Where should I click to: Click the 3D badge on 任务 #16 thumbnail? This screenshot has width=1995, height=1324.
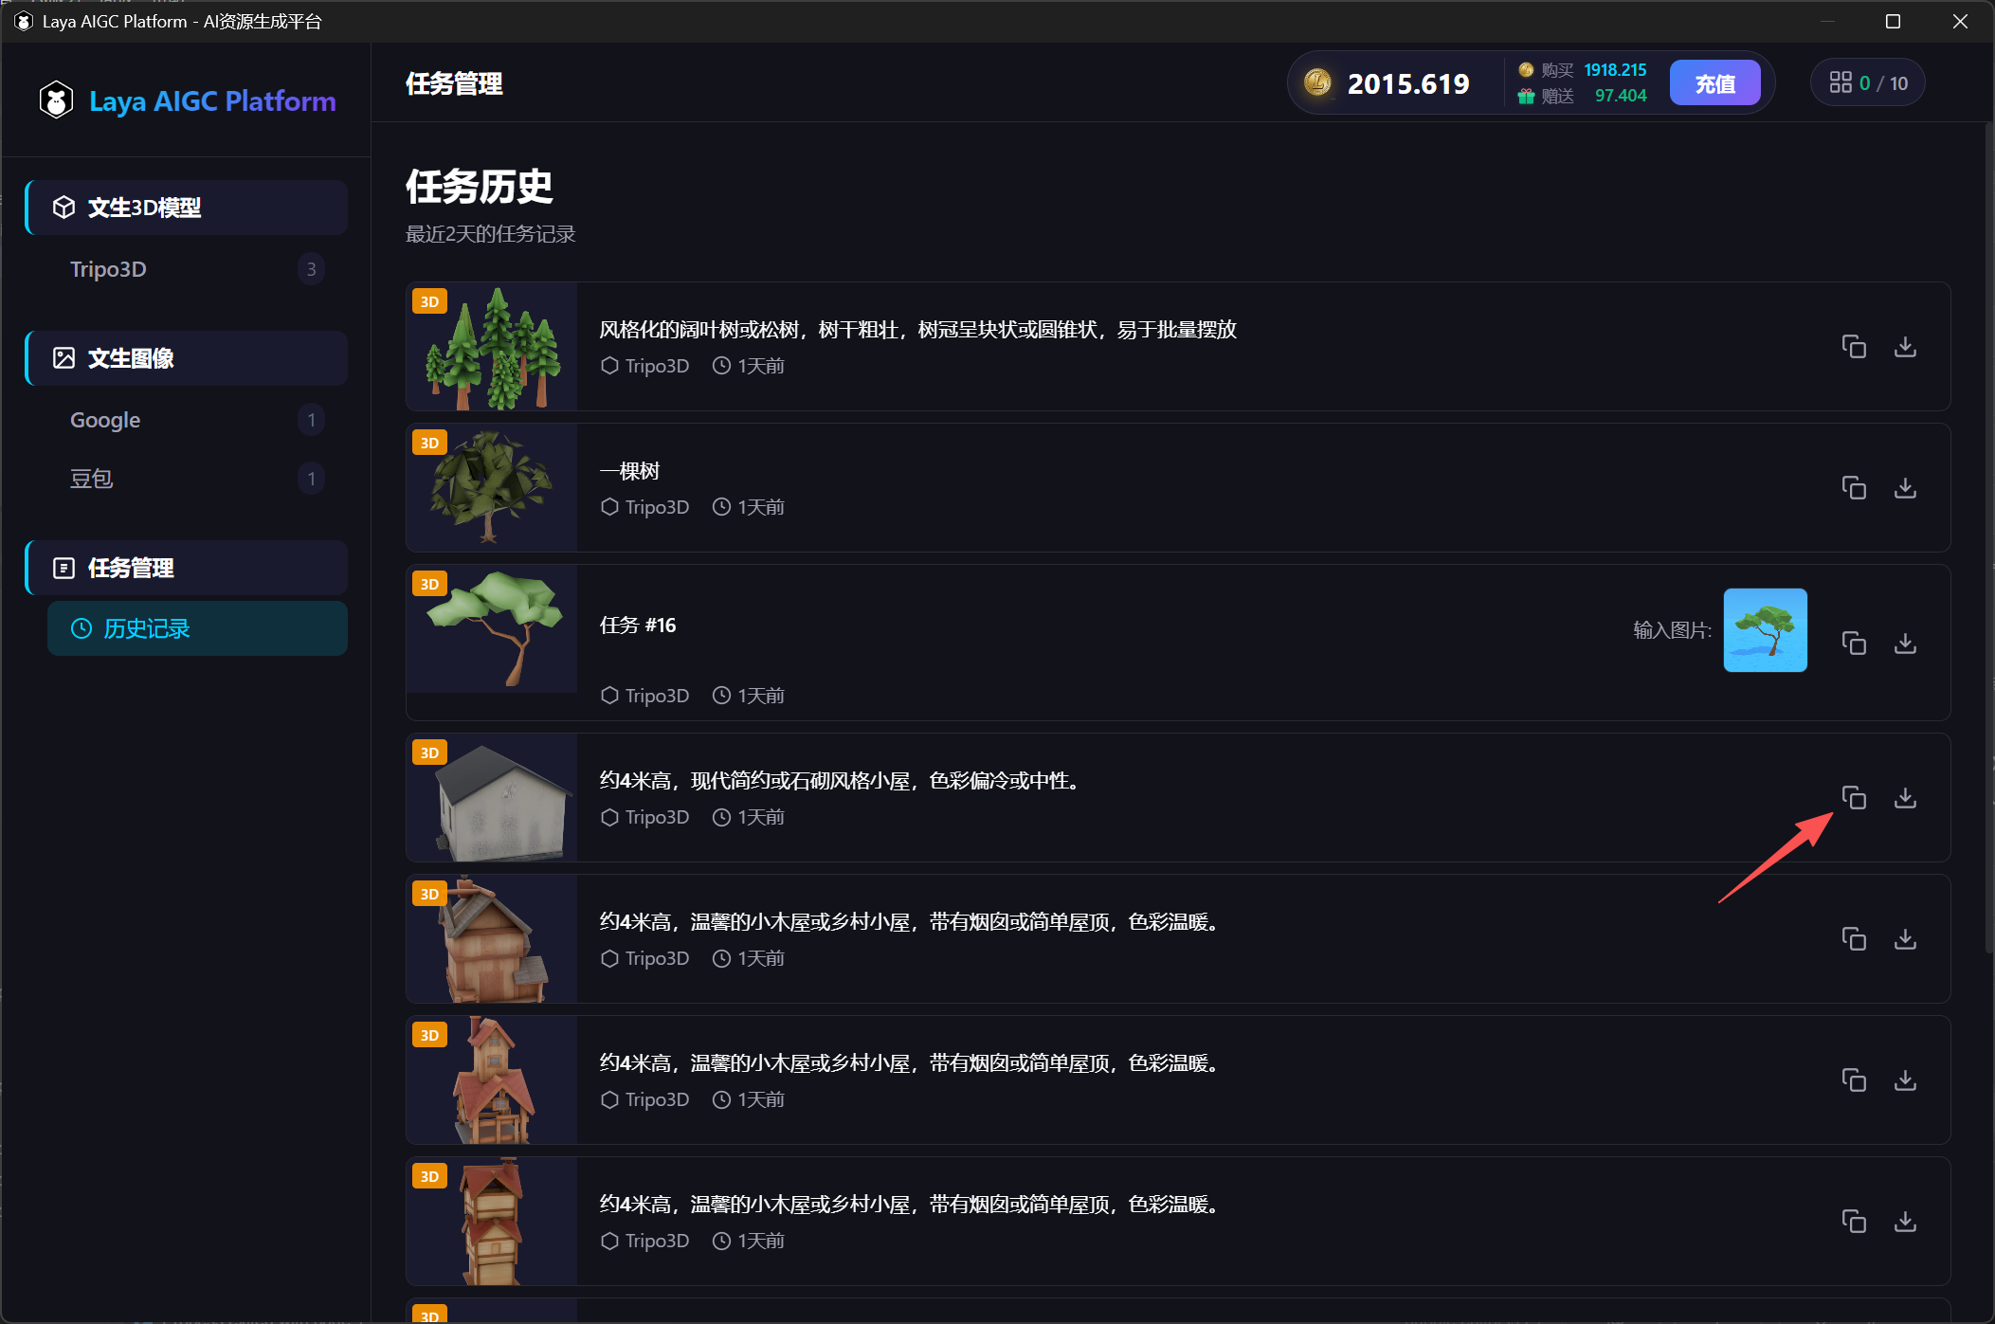click(429, 584)
